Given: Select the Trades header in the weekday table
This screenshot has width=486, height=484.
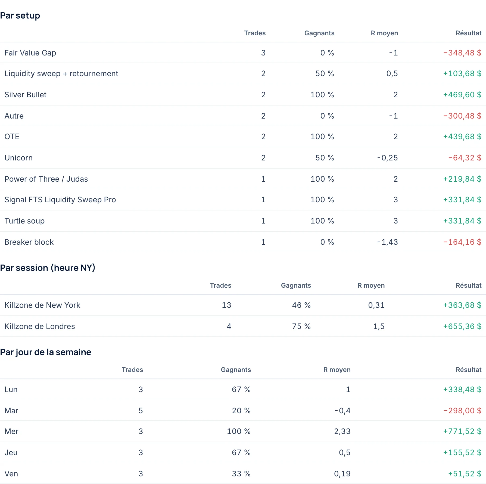Looking at the screenshot, I should pos(132,370).
